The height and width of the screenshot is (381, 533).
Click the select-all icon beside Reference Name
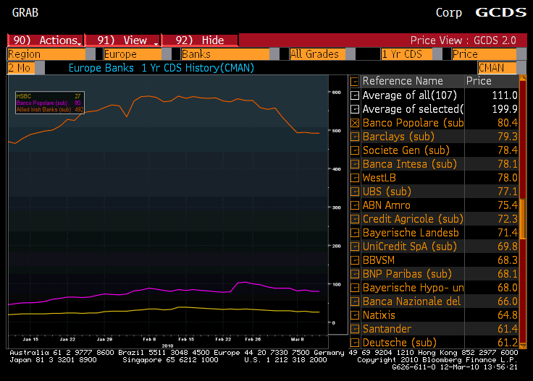coord(355,82)
